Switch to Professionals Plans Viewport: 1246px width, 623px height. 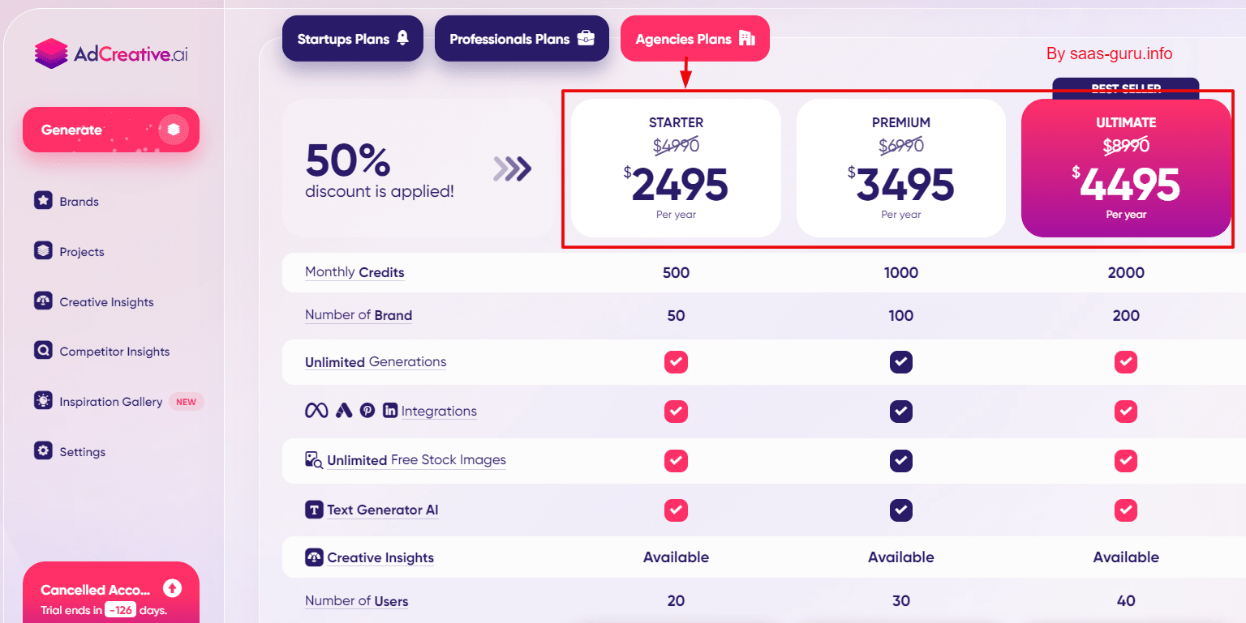(522, 37)
